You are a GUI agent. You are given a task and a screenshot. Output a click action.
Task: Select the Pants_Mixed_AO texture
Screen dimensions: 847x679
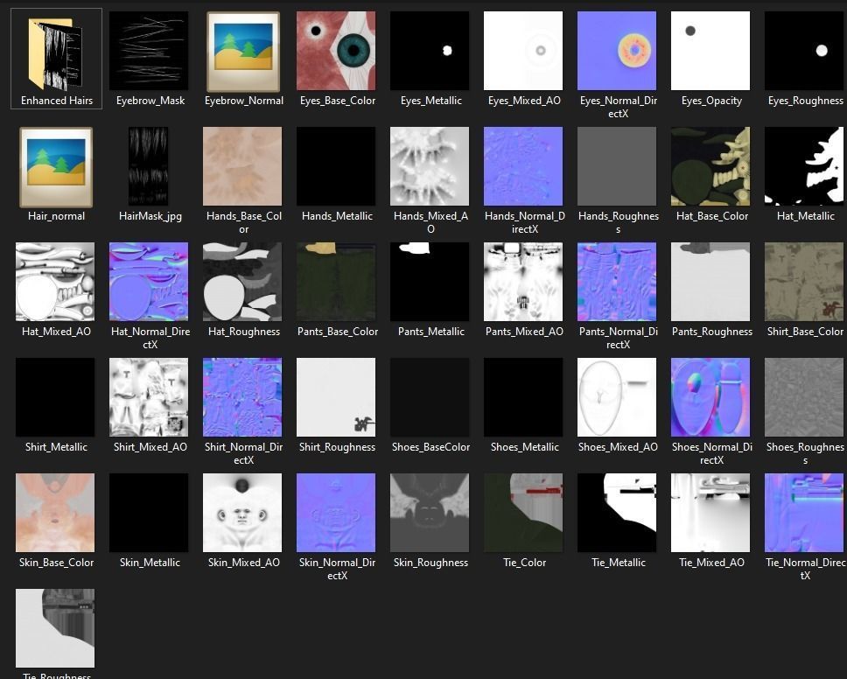coord(523,282)
